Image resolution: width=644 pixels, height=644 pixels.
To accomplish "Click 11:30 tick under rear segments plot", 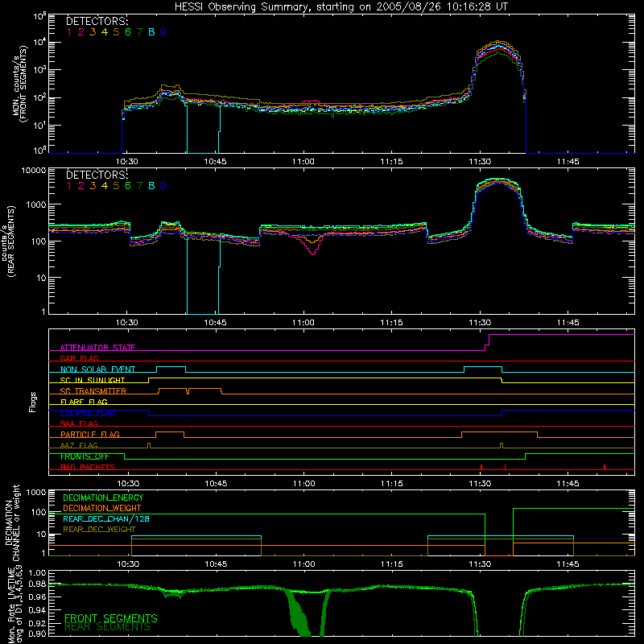I will point(480,323).
